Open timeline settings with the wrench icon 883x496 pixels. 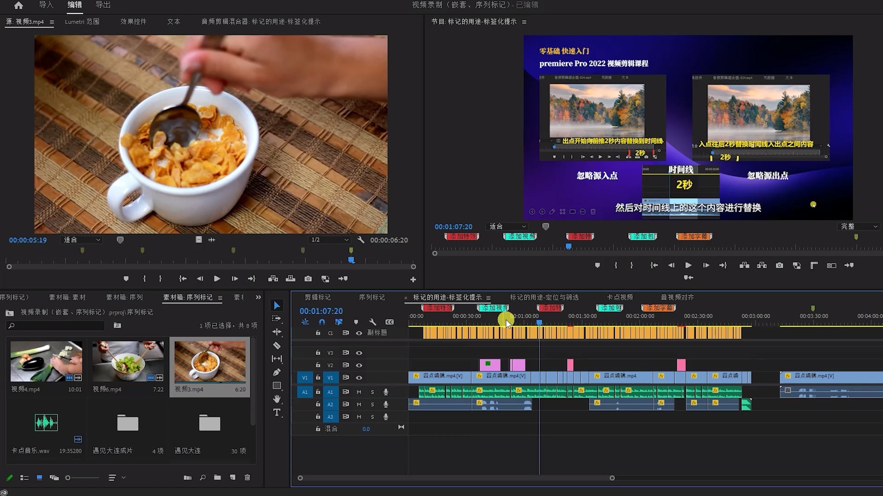coord(373,322)
